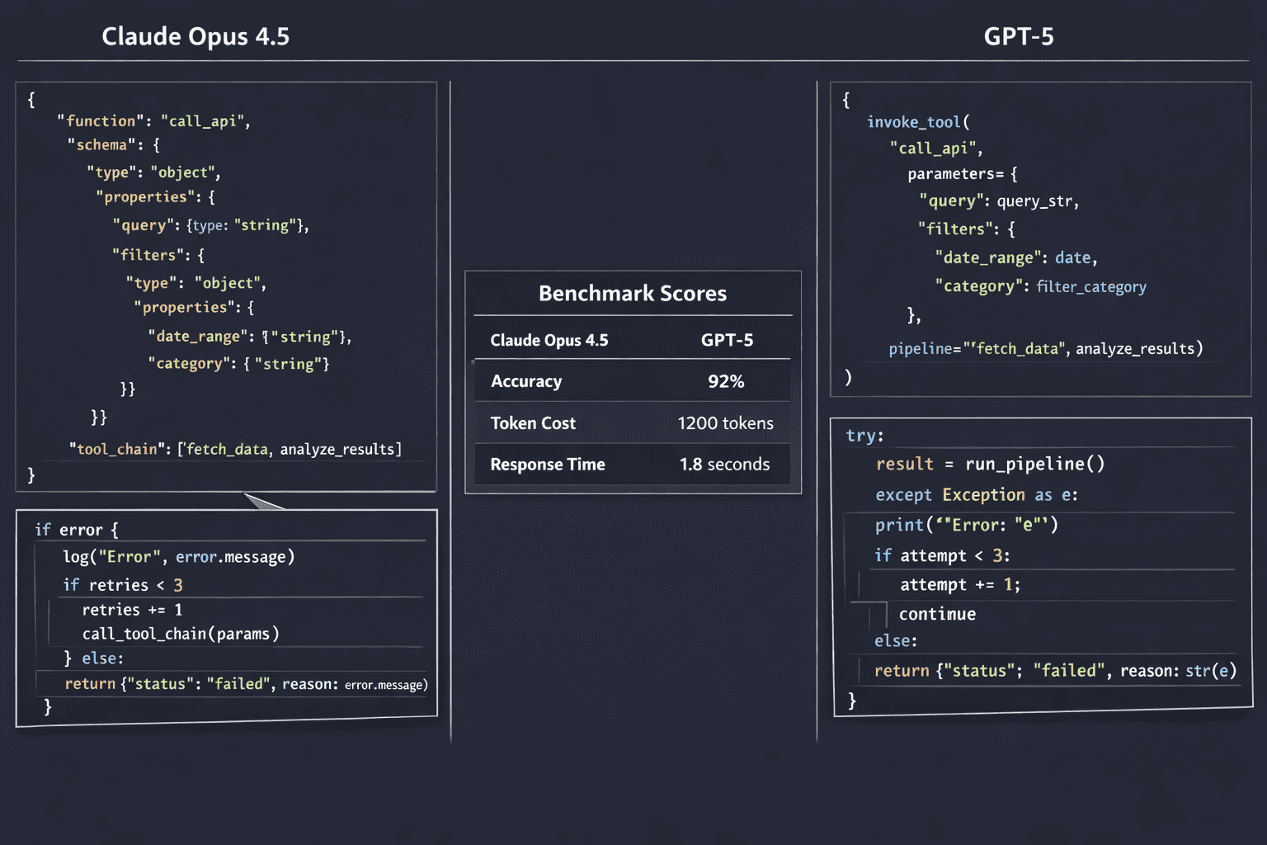Image resolution: width=1267 pixels, height=845 pixels.
Task: Select the call_tool_chain retry call
Action: tap(181, 634)
